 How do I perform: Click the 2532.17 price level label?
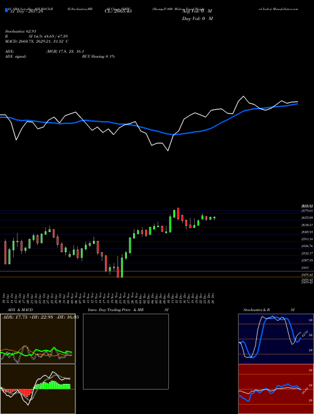(307, 253)
